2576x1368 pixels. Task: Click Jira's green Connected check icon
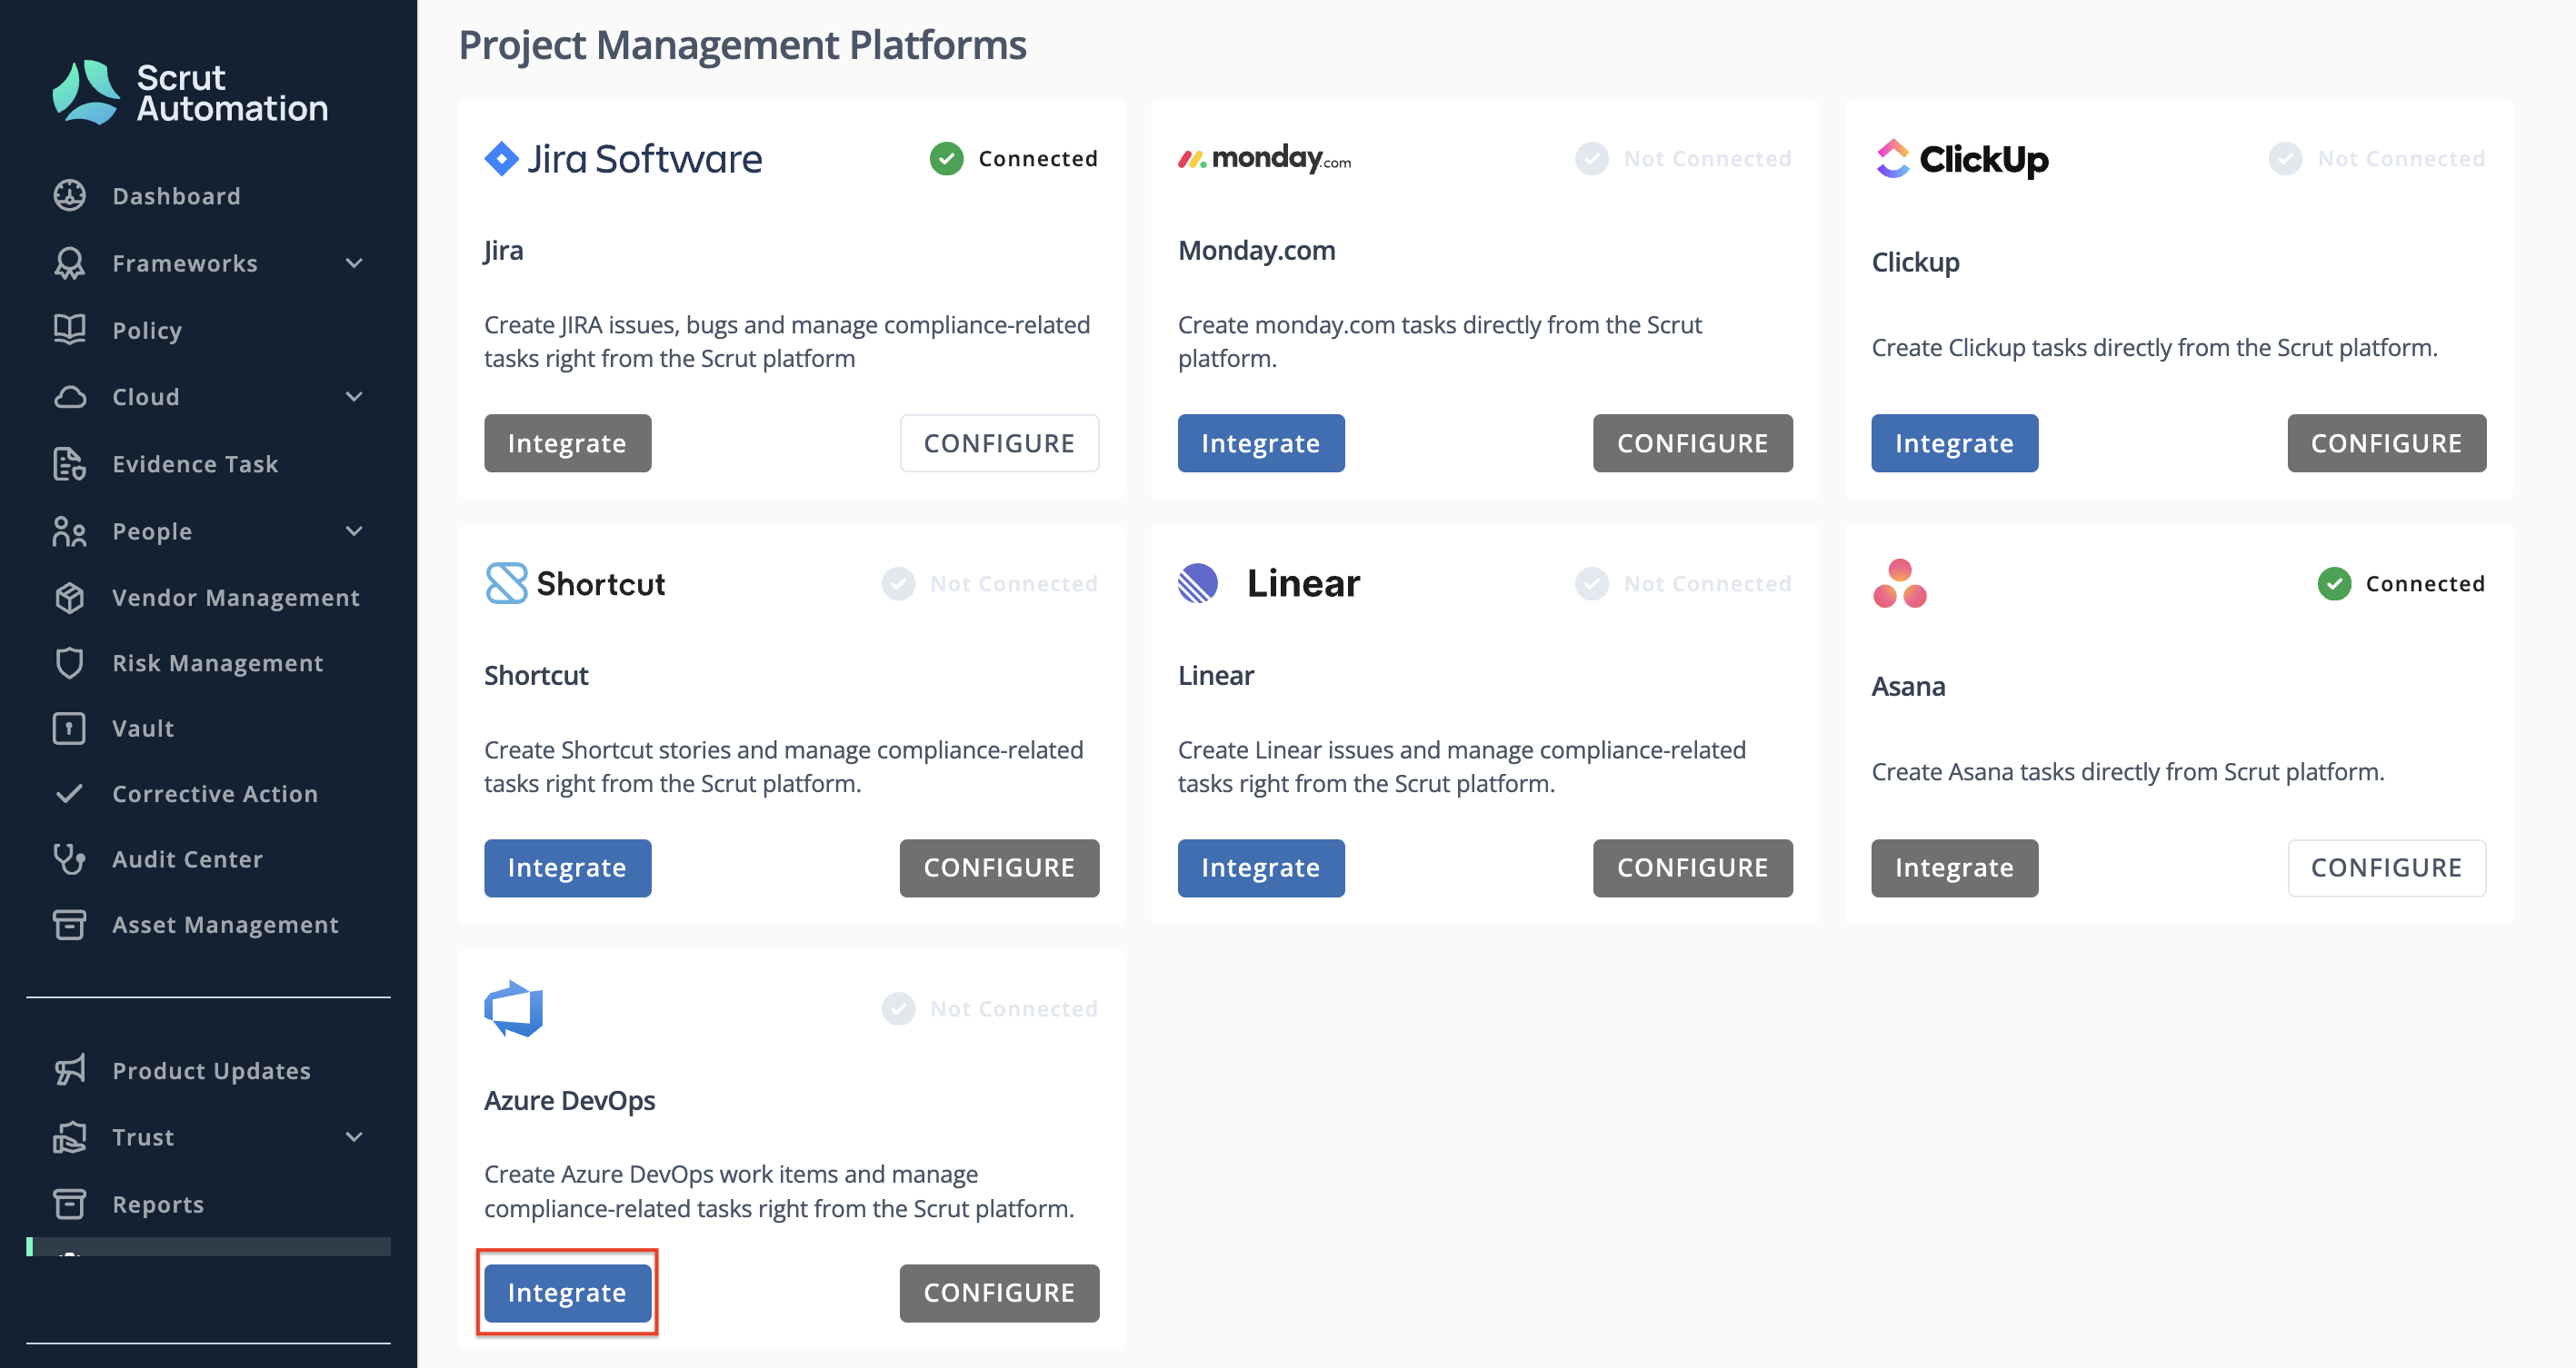[946, 158]
